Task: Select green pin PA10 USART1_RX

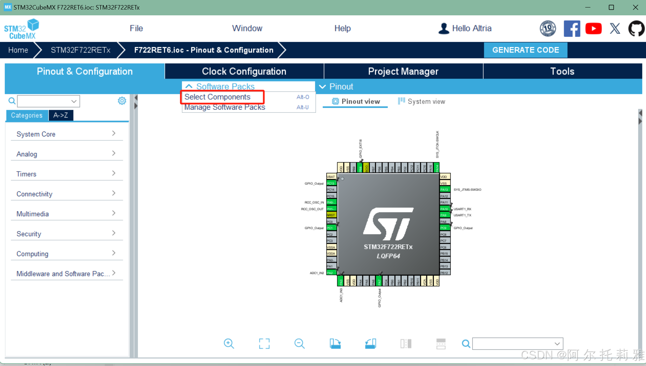Action: coord(445,209)
